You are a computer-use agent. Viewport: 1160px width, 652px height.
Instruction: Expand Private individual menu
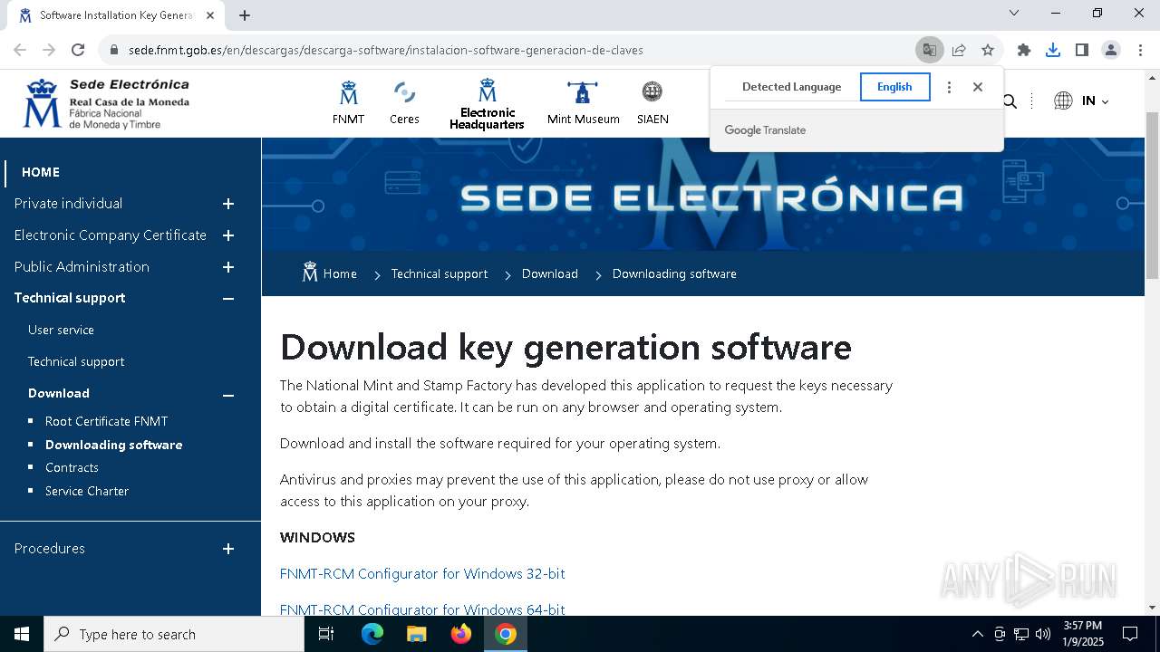coord(228,204)
